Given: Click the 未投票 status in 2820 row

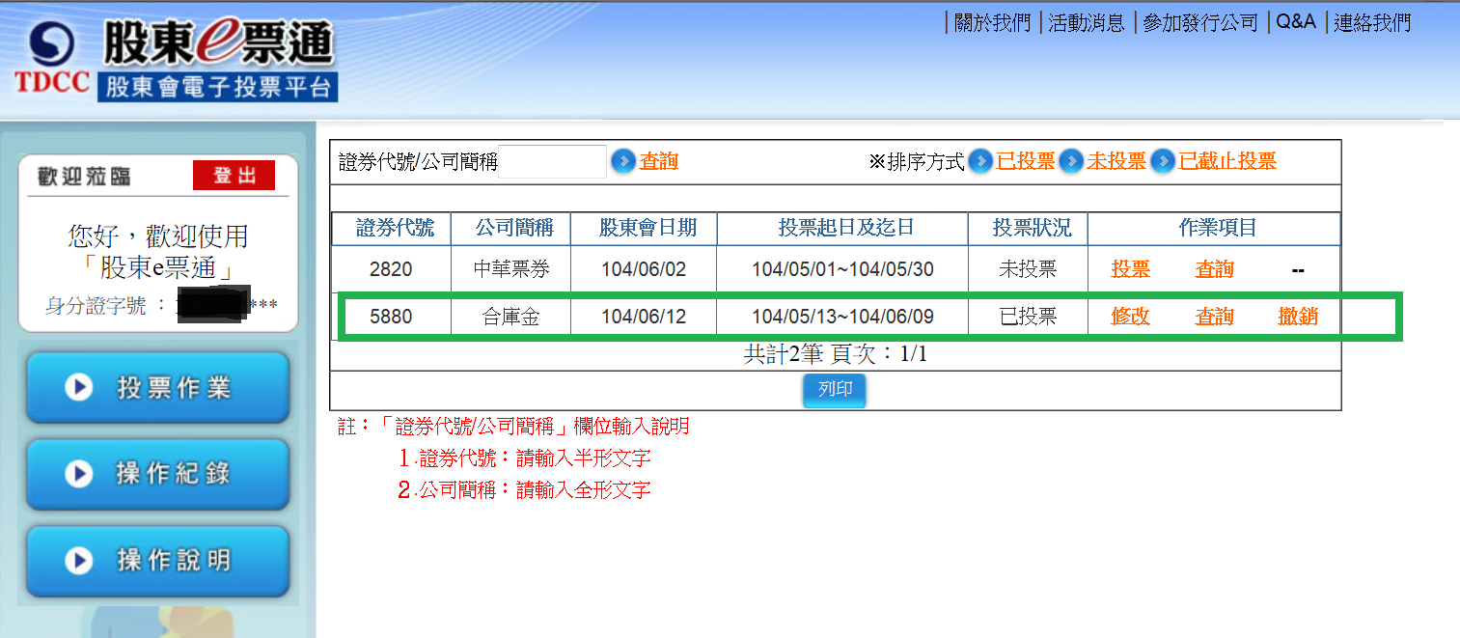Looking at the screenshot, I should tap(1029, 269).
